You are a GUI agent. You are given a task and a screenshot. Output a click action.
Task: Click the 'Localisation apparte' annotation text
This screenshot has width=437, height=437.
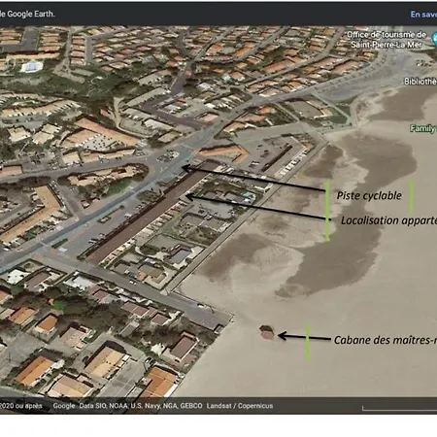388,220
